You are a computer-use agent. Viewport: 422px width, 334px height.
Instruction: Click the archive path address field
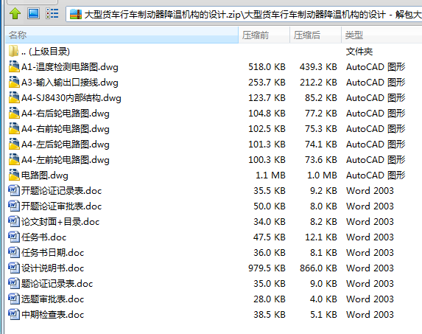pyautogui.click(x=244, y=14)
